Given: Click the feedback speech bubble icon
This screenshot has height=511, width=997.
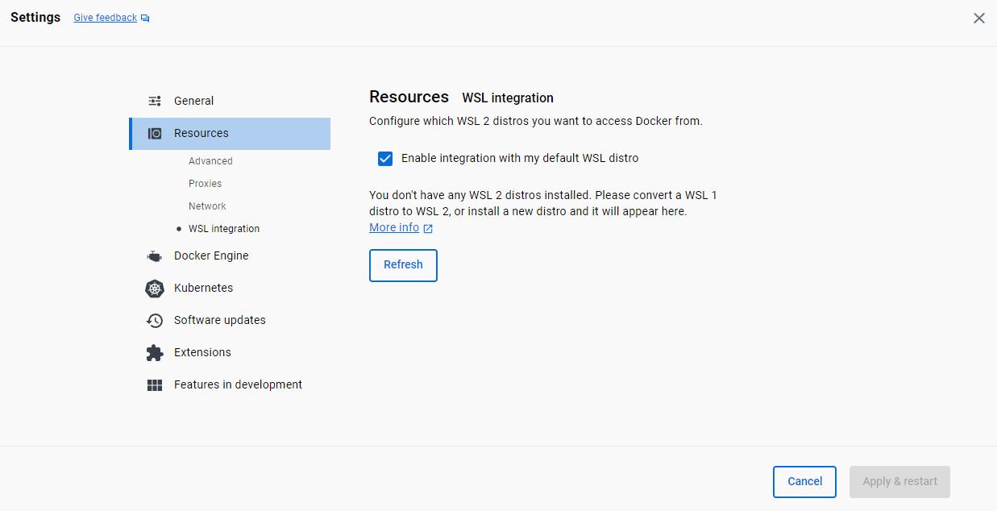Looking at the screenshot, I should coord(145,18).
